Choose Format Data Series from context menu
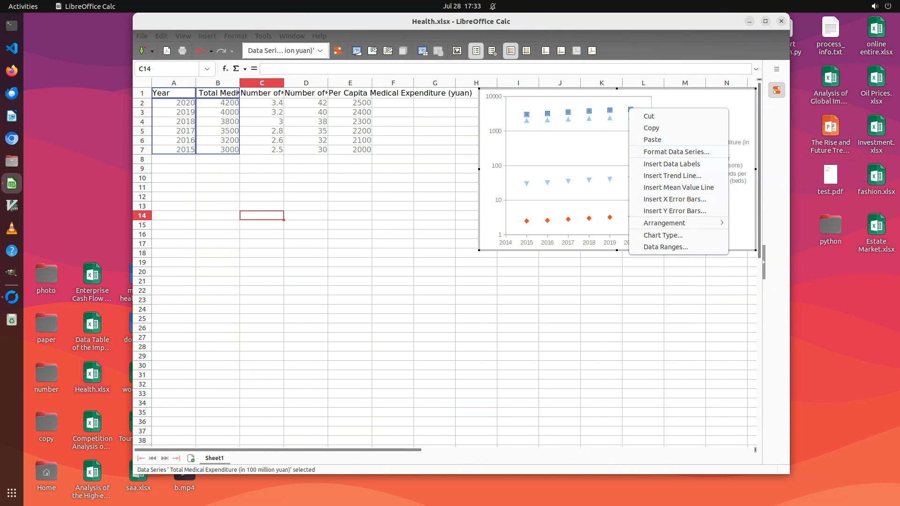The height and width of the screenshot is (506, 900). pyautogui.click(x=676, y=152)
